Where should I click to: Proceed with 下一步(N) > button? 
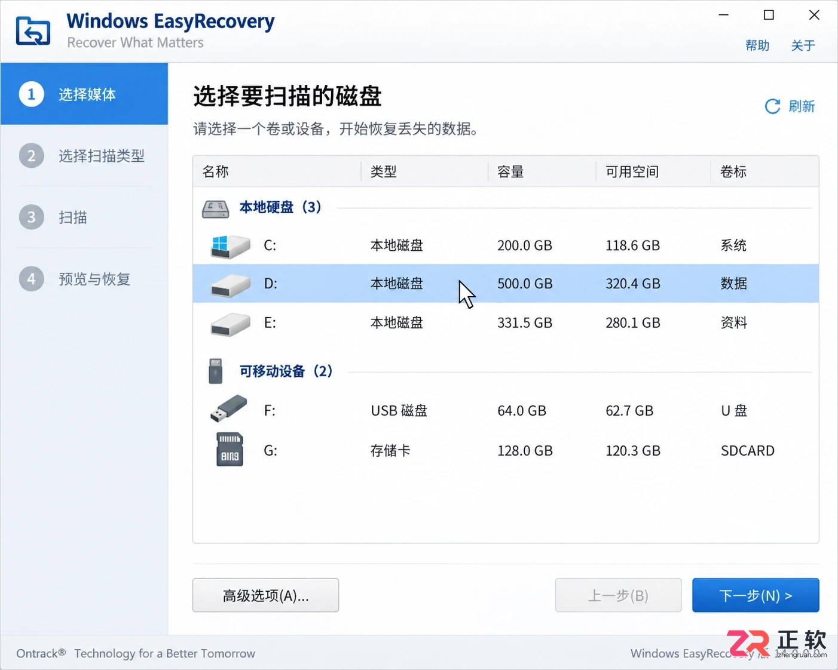point(756,595)
